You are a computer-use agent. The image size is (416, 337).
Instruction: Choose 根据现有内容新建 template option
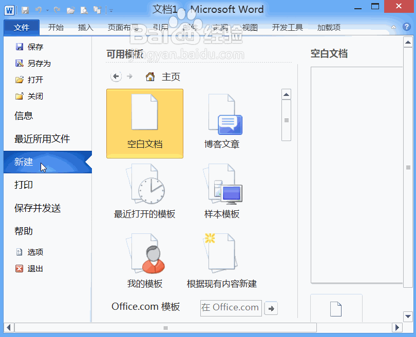click(x=222, y=261)
